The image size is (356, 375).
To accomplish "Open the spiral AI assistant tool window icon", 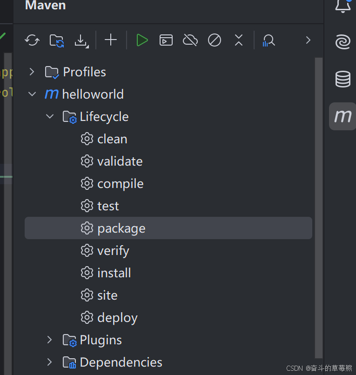I will pos(343,42).
